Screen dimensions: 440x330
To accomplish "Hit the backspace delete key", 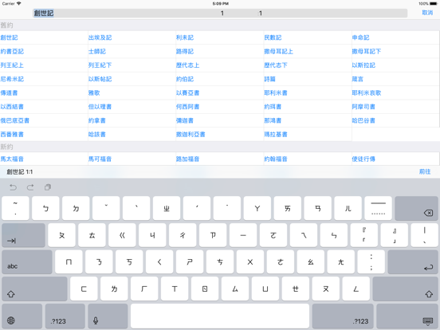I will [416, 208].
